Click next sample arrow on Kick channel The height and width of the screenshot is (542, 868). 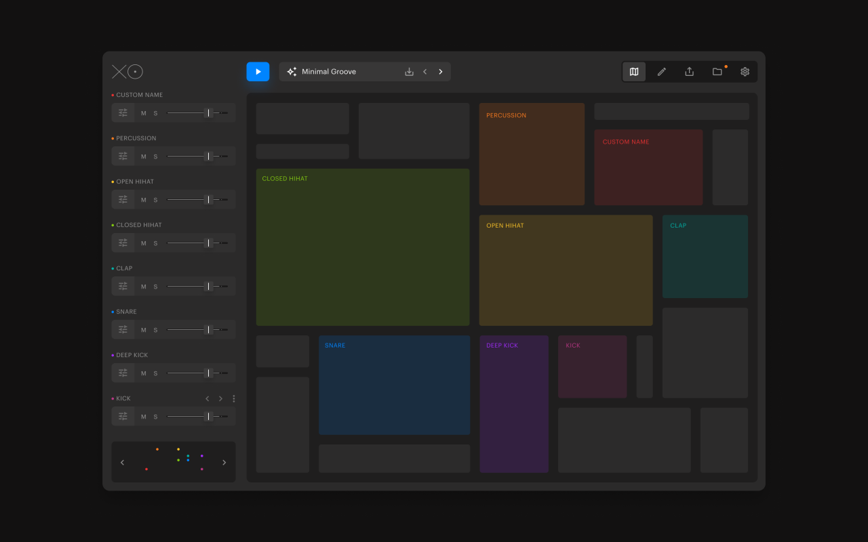point(220,399)
